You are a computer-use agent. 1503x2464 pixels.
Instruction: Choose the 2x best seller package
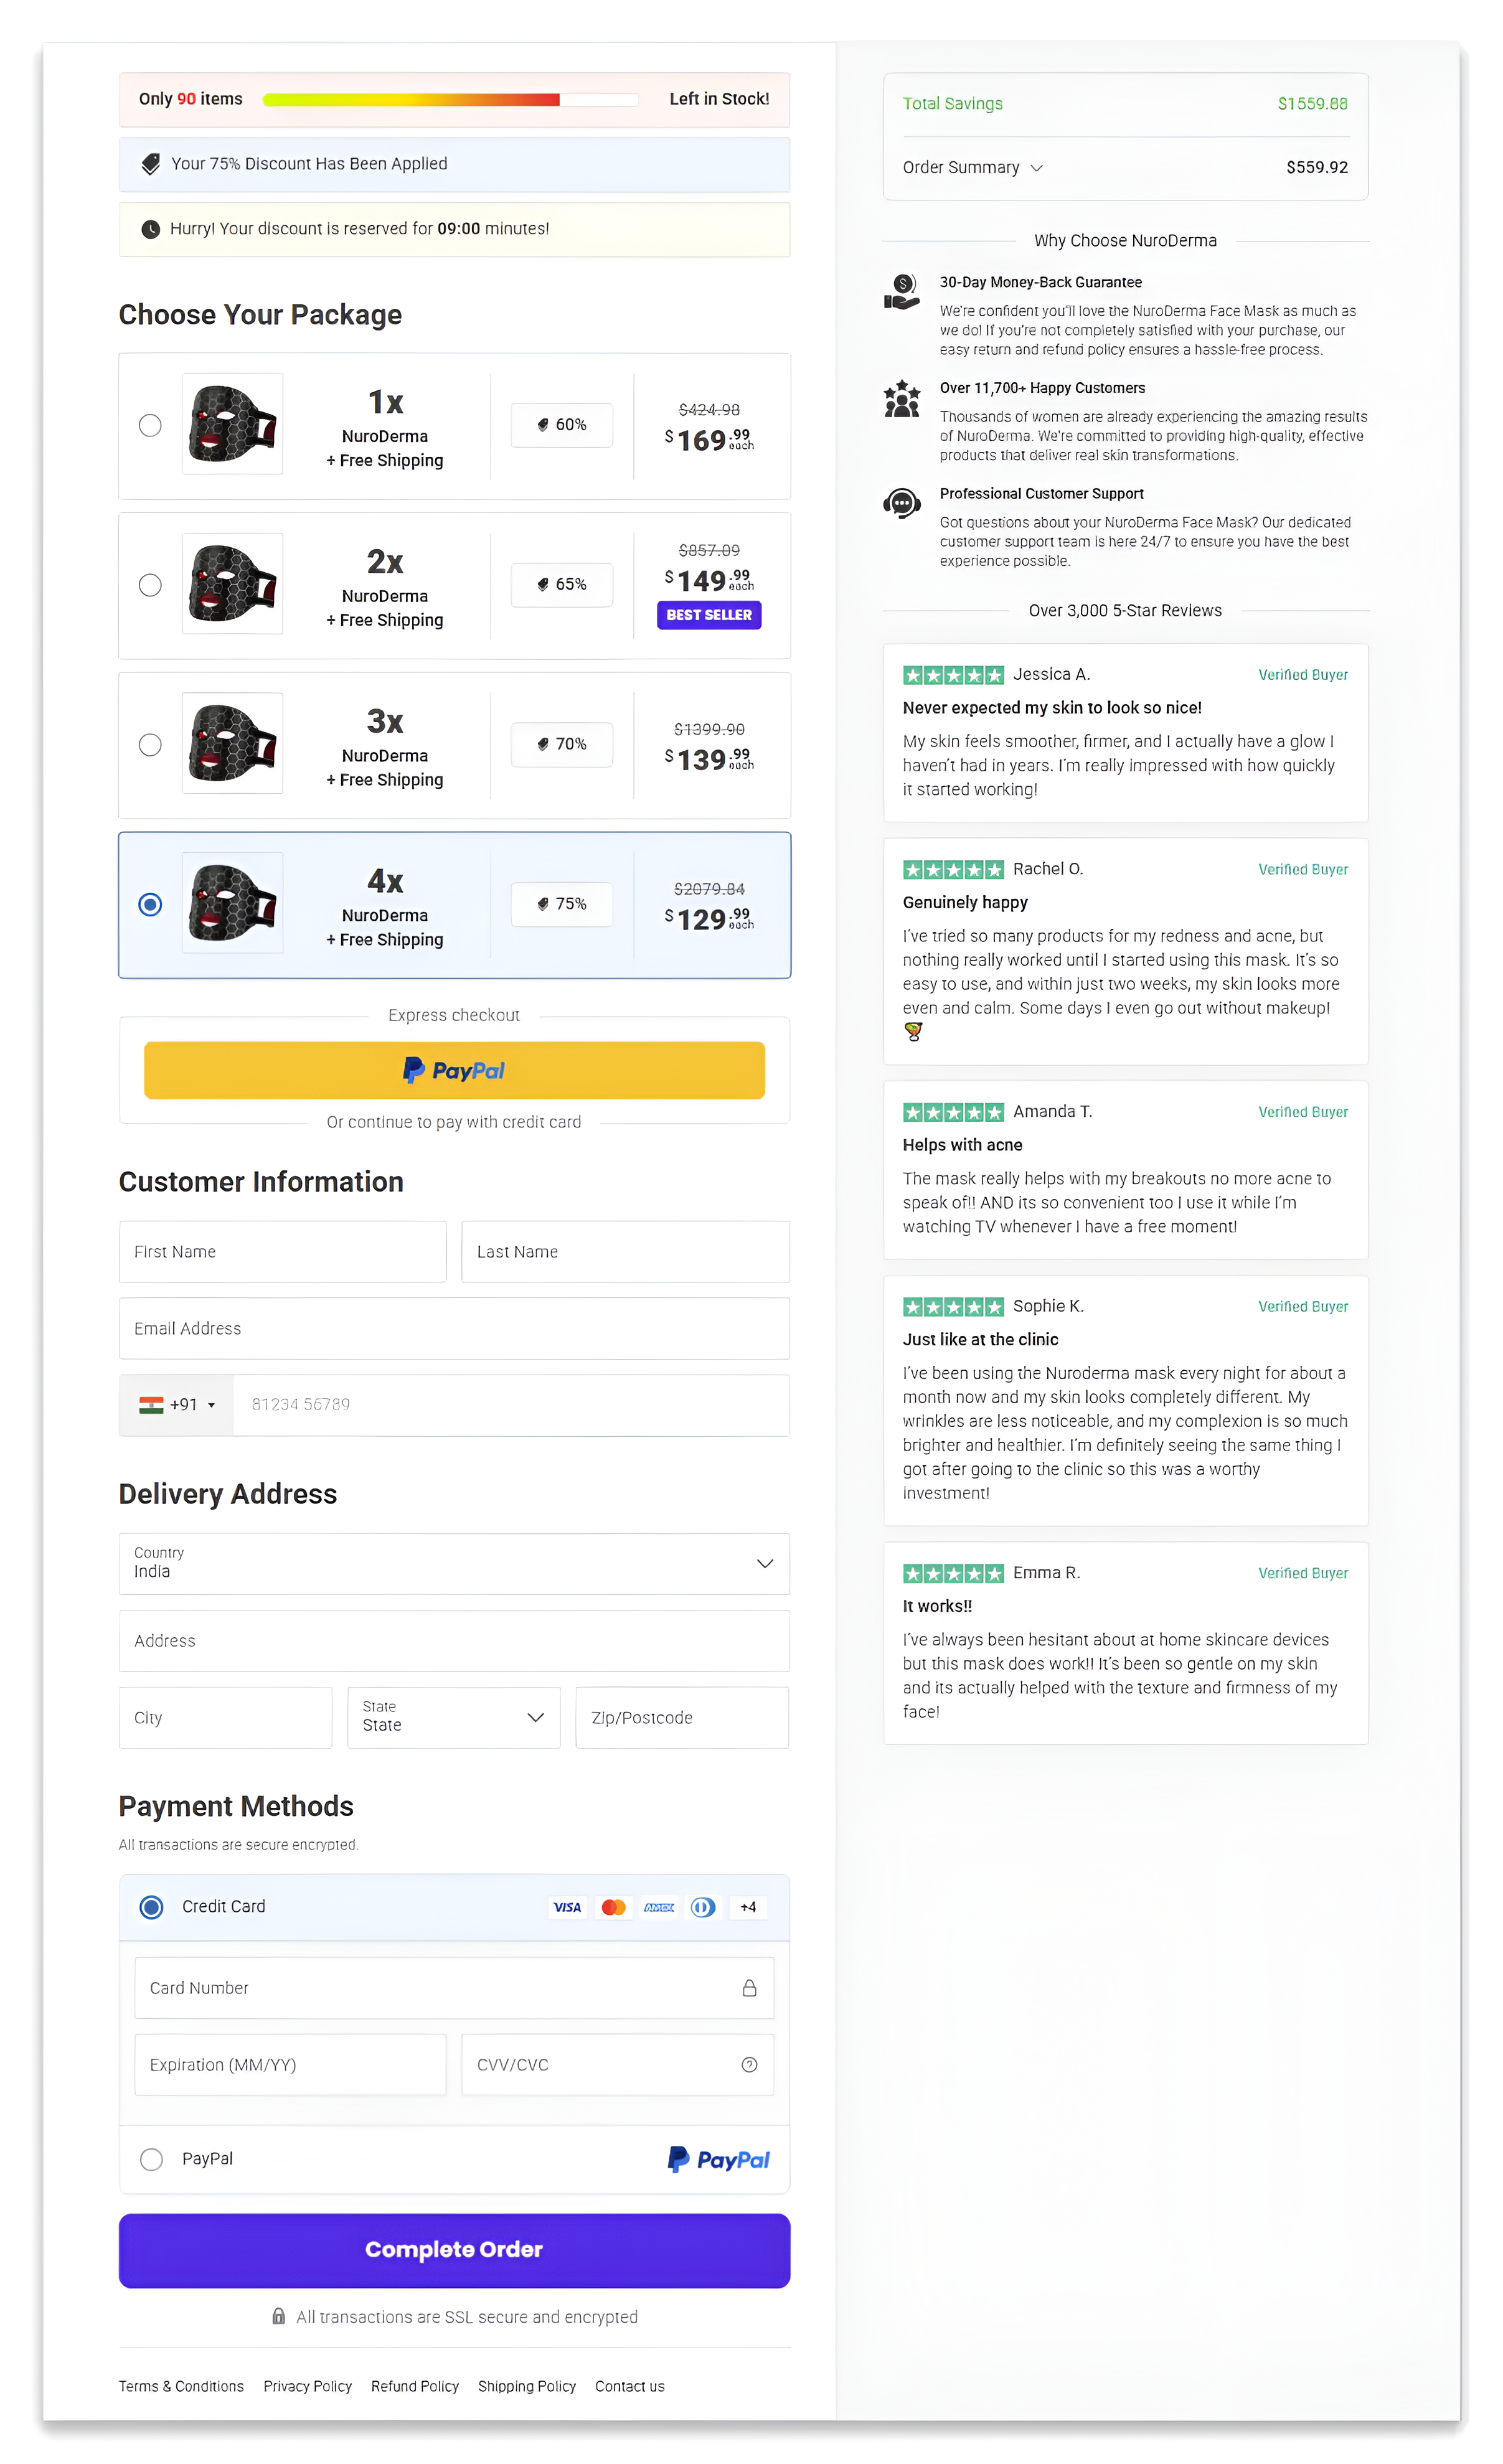[x=150, y=585]
